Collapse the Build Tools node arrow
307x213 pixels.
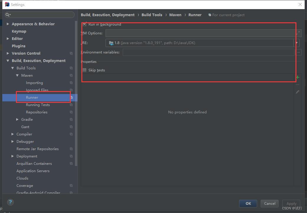(12, 68)
